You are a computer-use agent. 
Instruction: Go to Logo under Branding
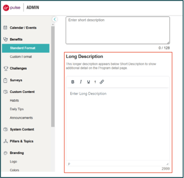pyautogui.click(x=13, y=161)
